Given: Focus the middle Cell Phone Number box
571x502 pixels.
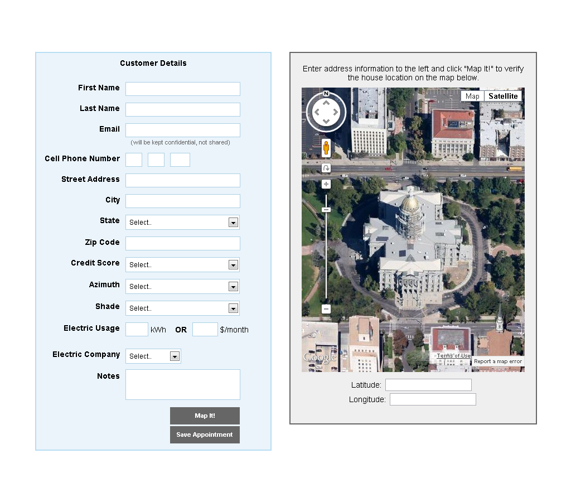Looking at the screenshot, I should pos(156,160).
